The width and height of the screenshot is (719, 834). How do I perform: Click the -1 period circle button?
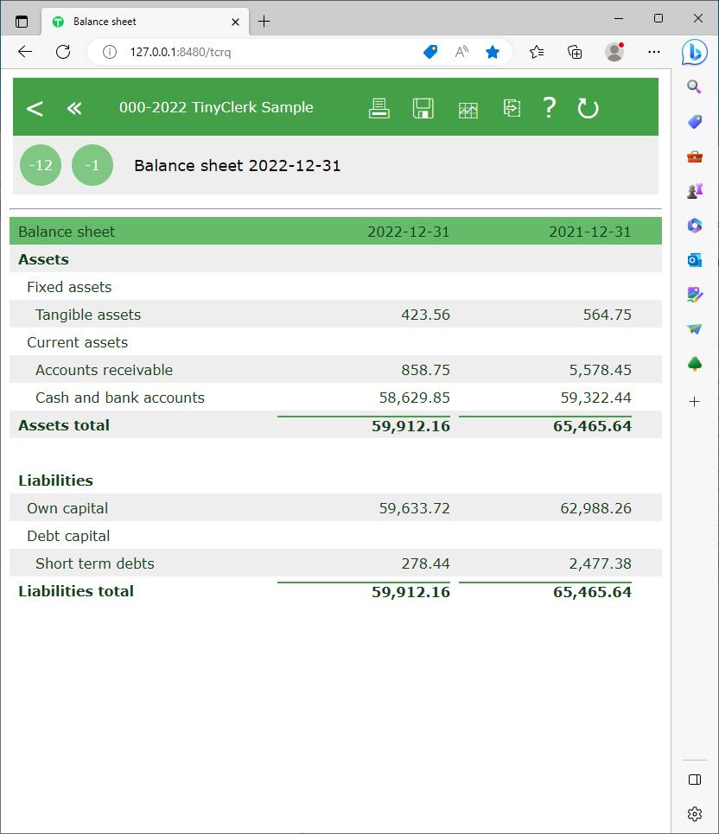point(92,165)
